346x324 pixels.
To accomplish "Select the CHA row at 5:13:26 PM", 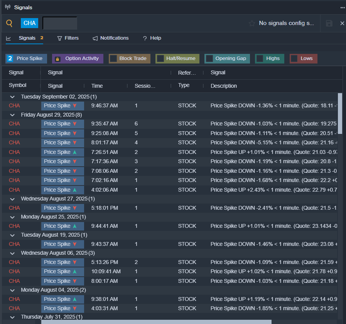I will [169, 262].
